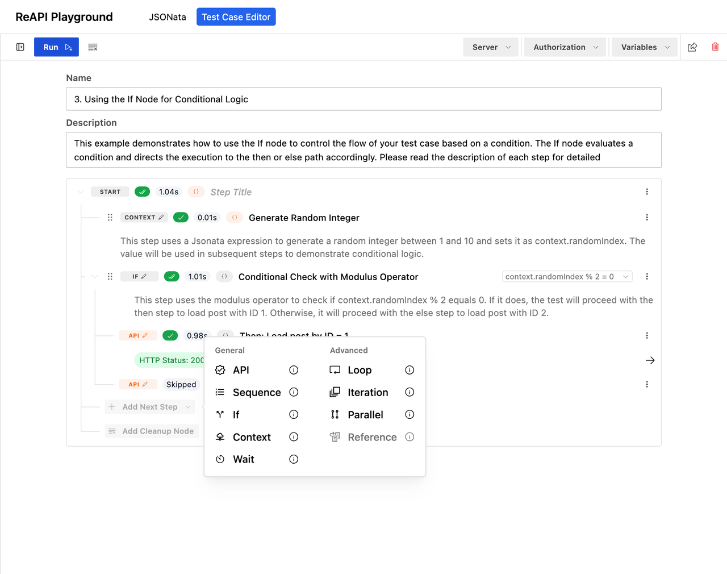Show info for Iteration node
Viewport: 727px width, 574px height.
(x=410, y=392)
